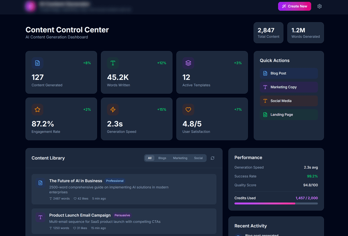This screenshot has width=348, height=236.
Task: Click the +8% growth indicator
Action: pos(87,63)
